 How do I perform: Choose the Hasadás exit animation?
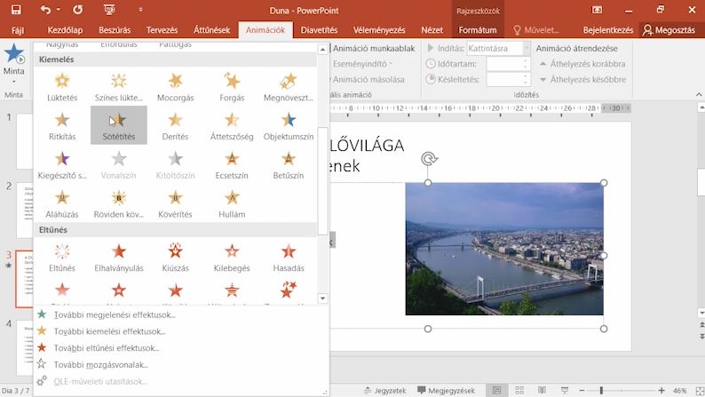pos(289,258)
